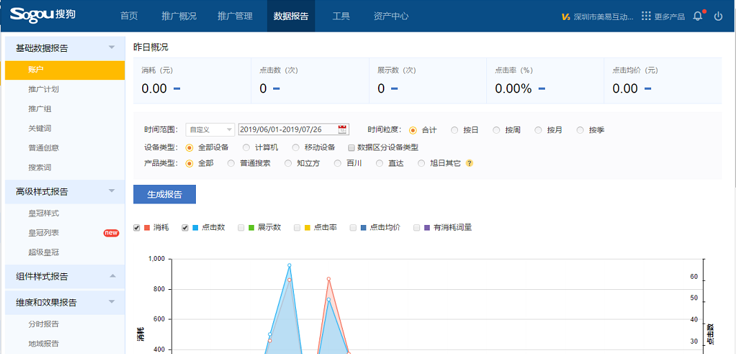Select the 合计 granularity radio
The image size is (736, 354).
coord(413,130)
